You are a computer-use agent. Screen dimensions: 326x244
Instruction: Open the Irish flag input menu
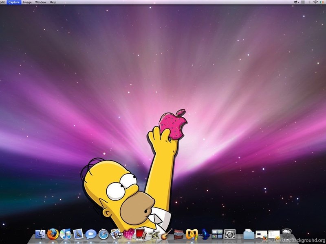point(322,2)
